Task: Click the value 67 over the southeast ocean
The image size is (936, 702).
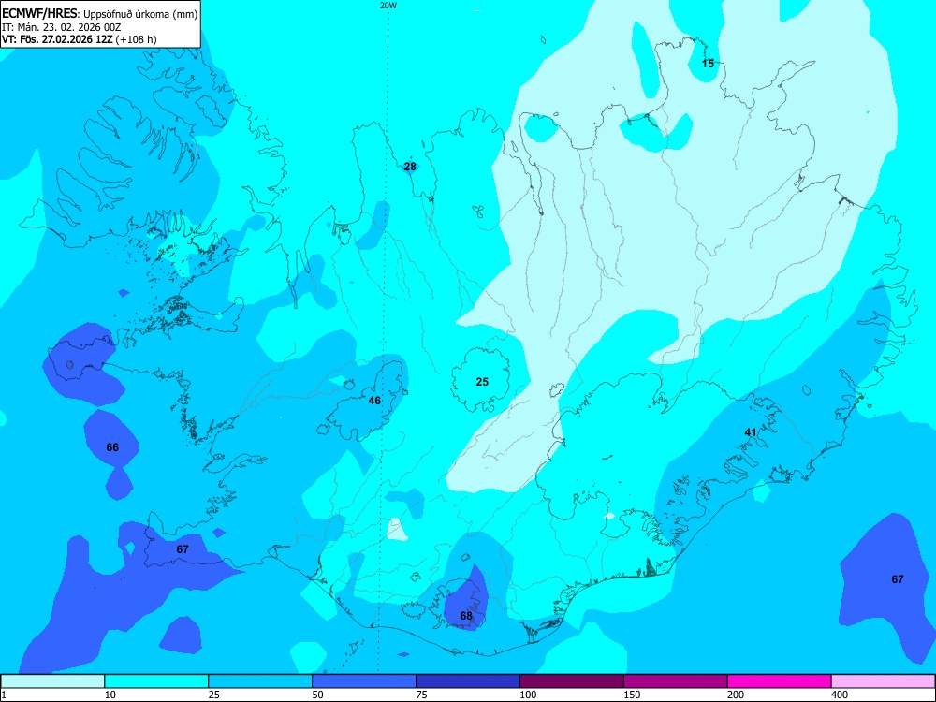Action: 898,579
